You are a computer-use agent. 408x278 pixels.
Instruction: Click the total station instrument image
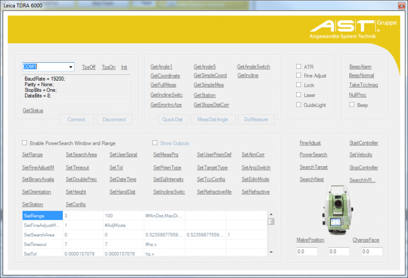(x=338, y=210)
